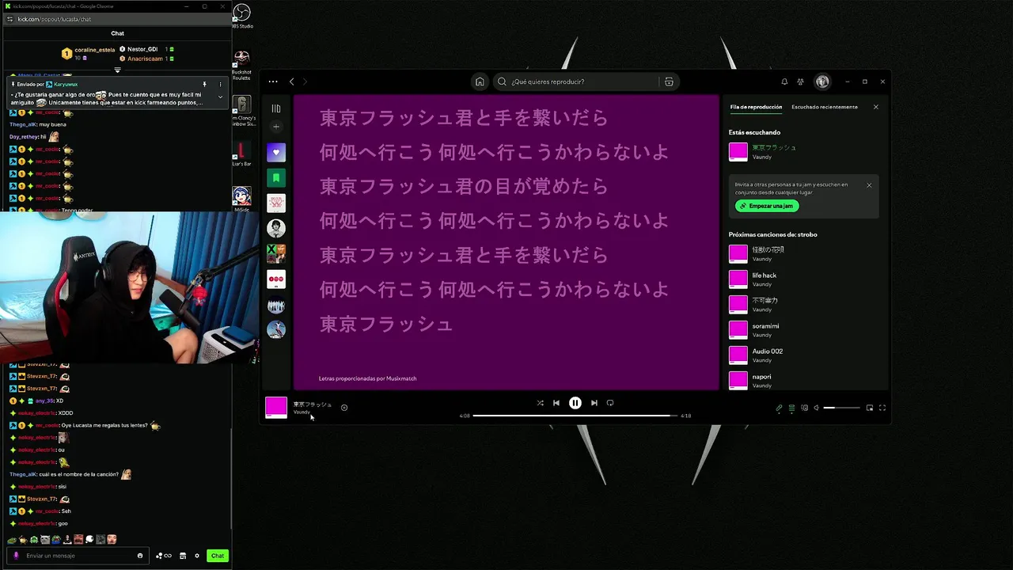Viewport: 1013px width, 570px height.
Task: Unpin message using the pin icon
Action: click(204, 84)
